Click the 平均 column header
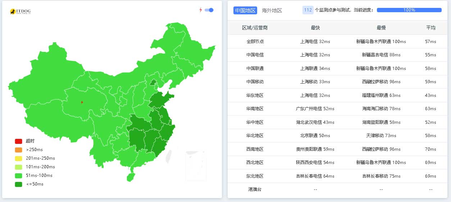The image size is (451, 202). (430, 28)
